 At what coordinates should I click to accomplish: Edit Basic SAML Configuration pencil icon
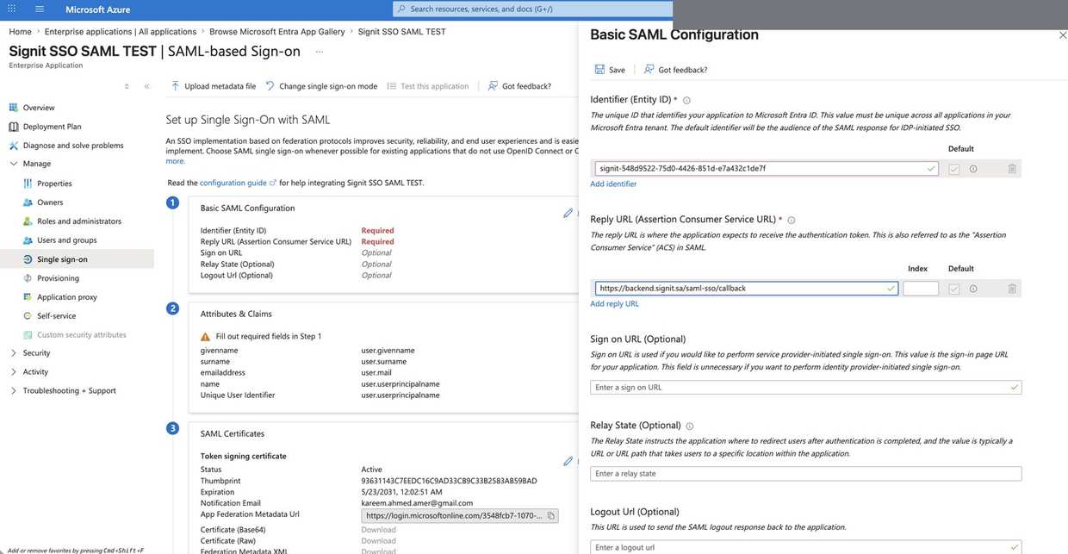(568, 213)
